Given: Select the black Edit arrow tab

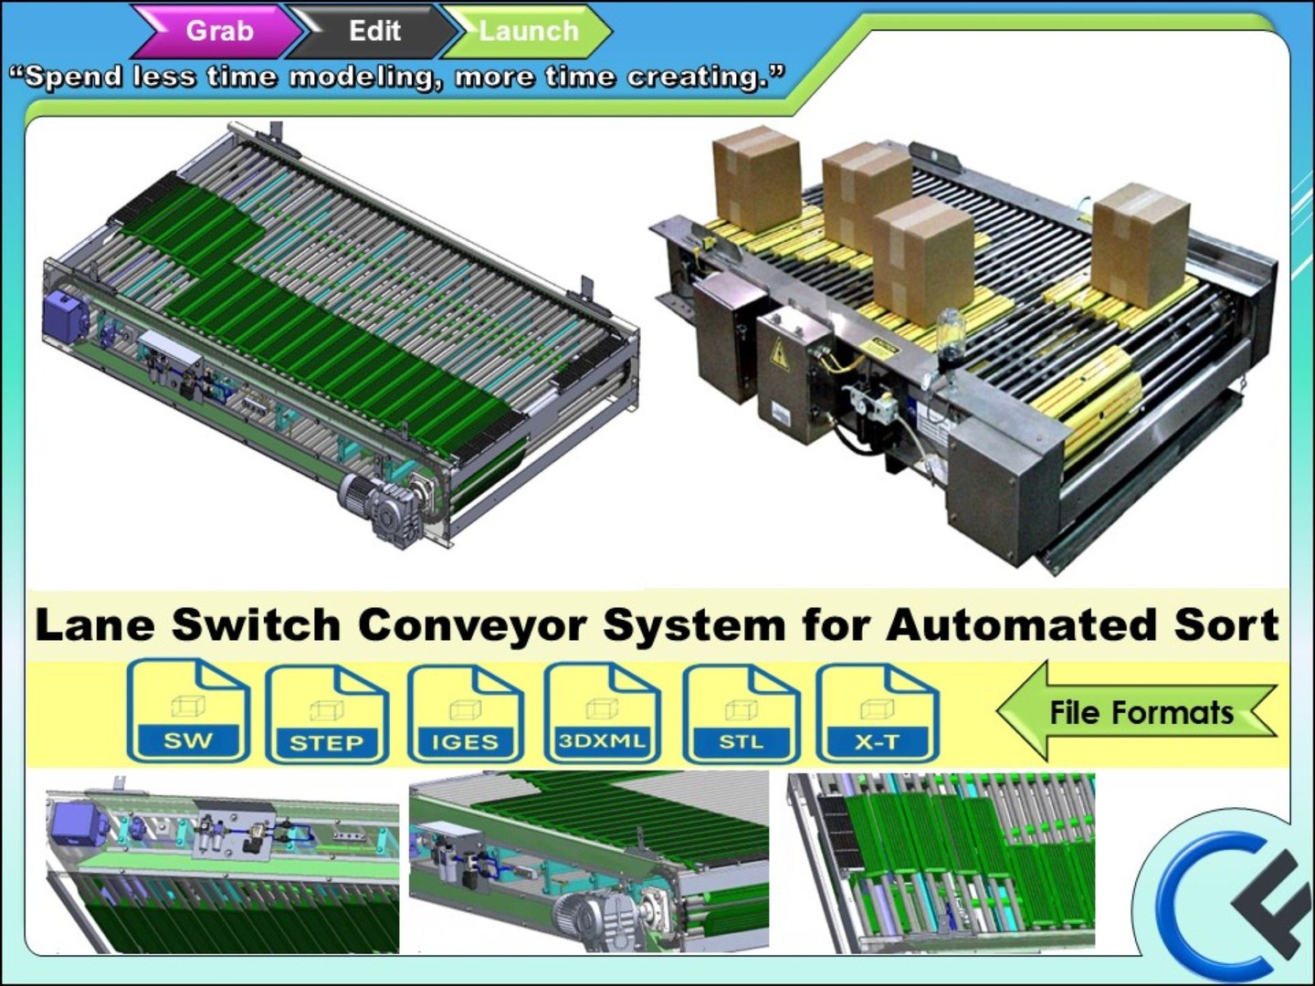Looking at the screenshot, I should [x=373, y=31].
